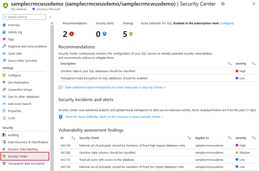
Task: Click the Overview icon in the sidebar
Action: pyautogui.click(x=4, y=25)
